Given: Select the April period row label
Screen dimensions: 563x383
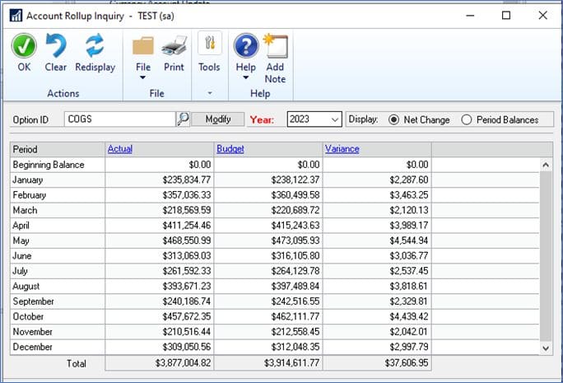Looking at the screenshot, I should click(21, 226).
